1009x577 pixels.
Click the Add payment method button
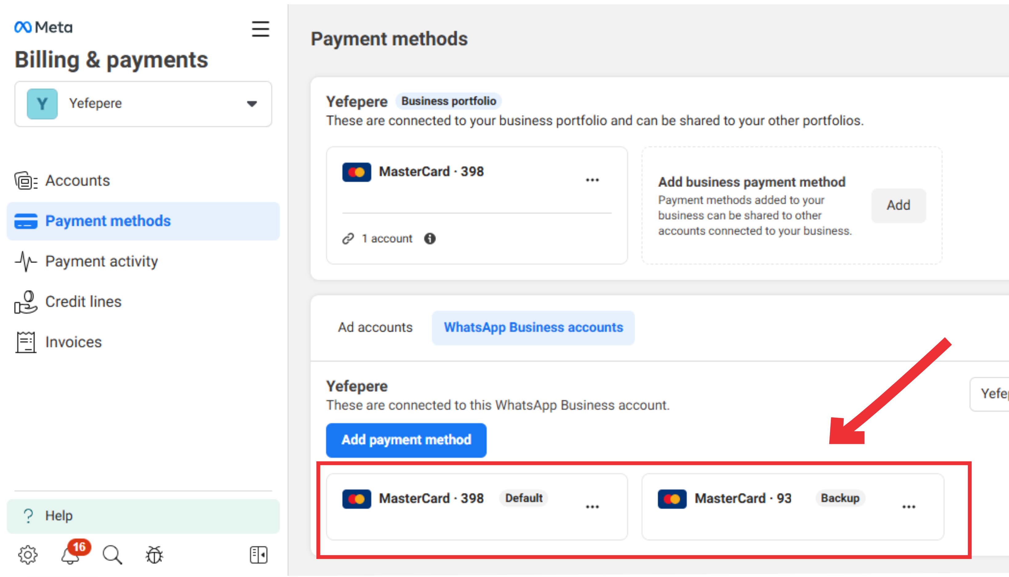click(x=406, y=440)
